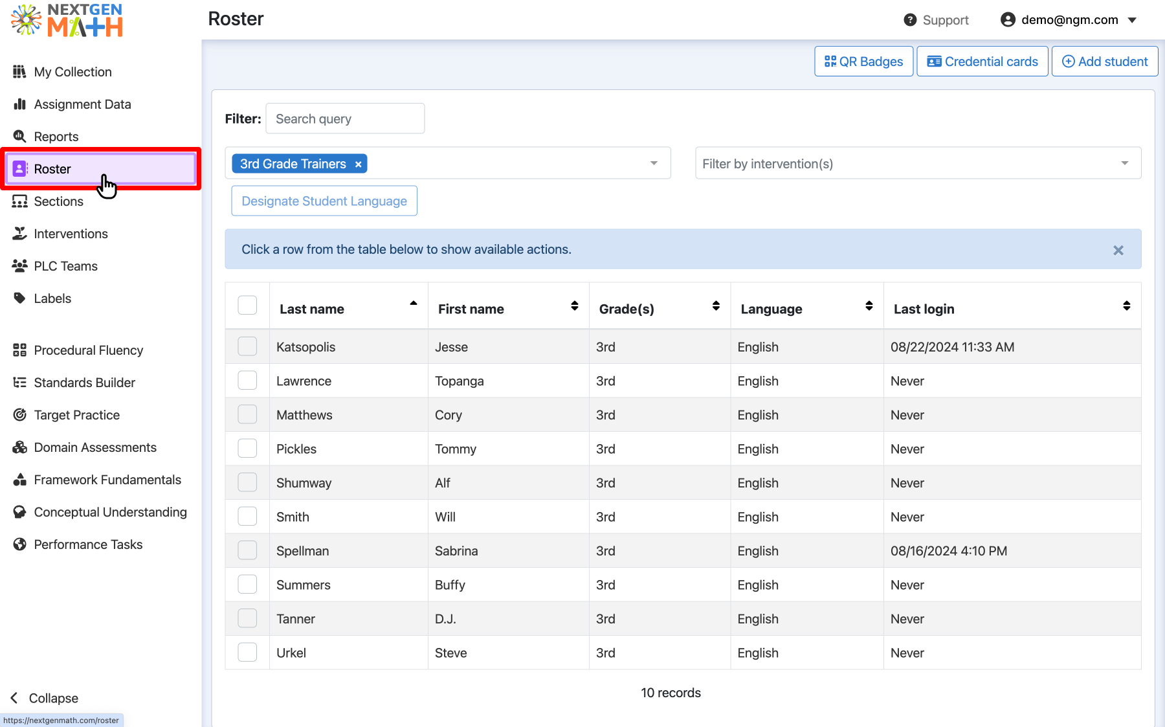This screenshot has height=727, width=1165.
Task: Click the Interventions helping hand icon
Action: (x=19, y=233)
